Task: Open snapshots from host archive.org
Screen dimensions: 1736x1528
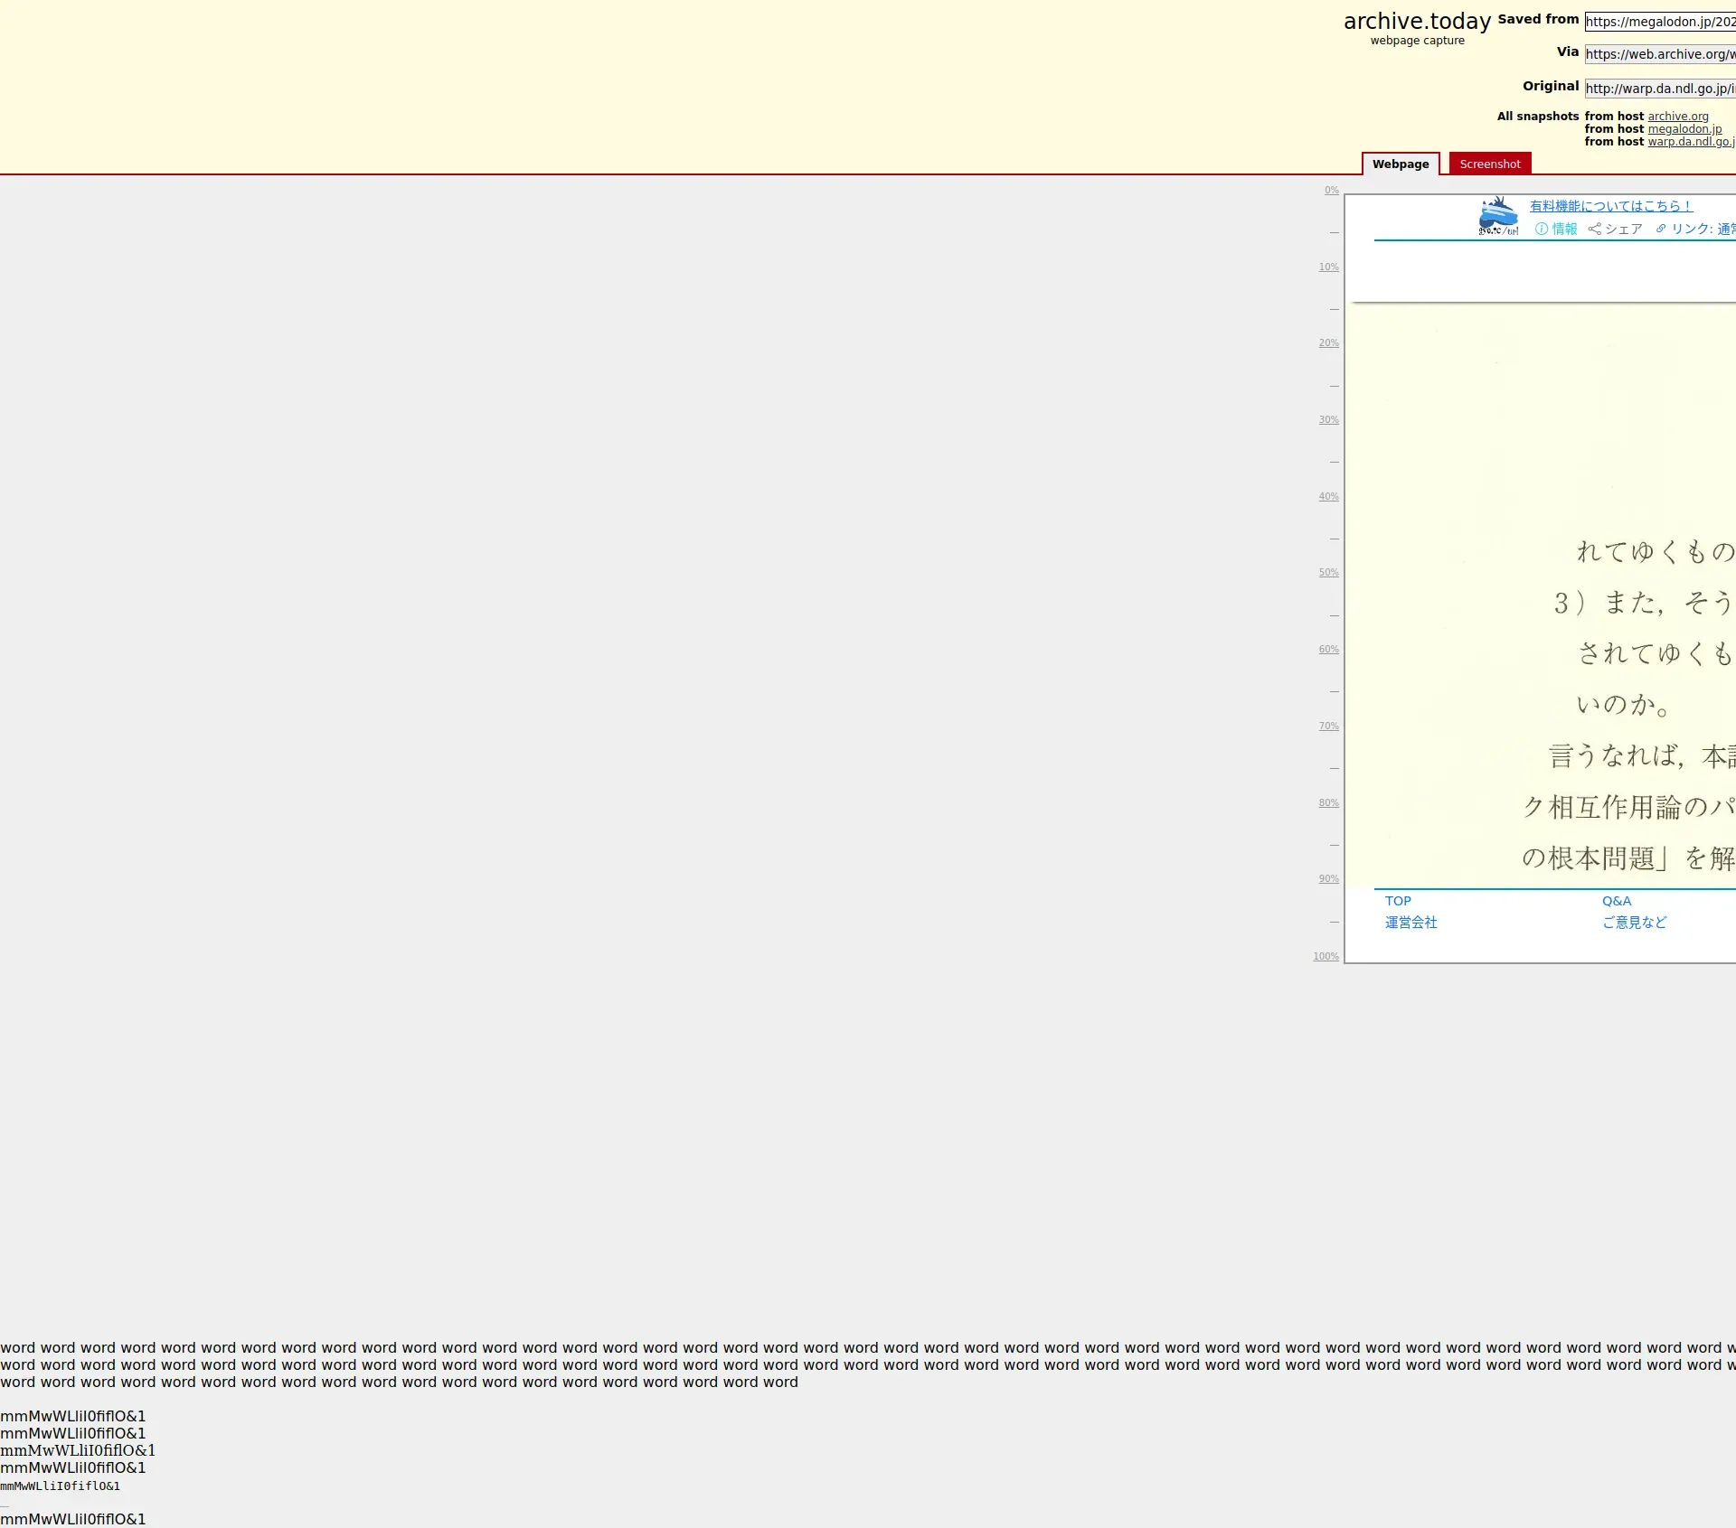Action: coord(1677,117)
